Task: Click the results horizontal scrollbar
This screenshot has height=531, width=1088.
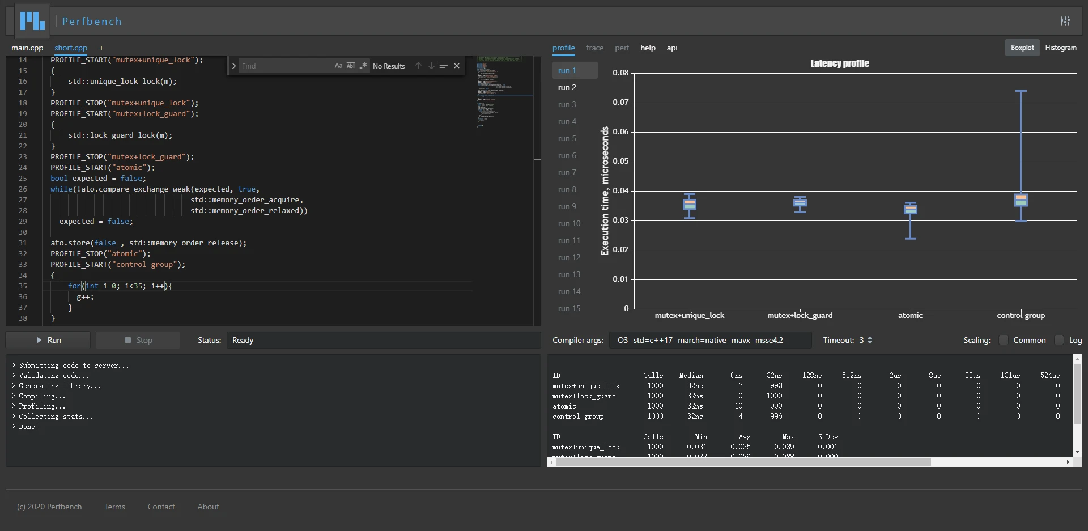Action: point(743,462)
